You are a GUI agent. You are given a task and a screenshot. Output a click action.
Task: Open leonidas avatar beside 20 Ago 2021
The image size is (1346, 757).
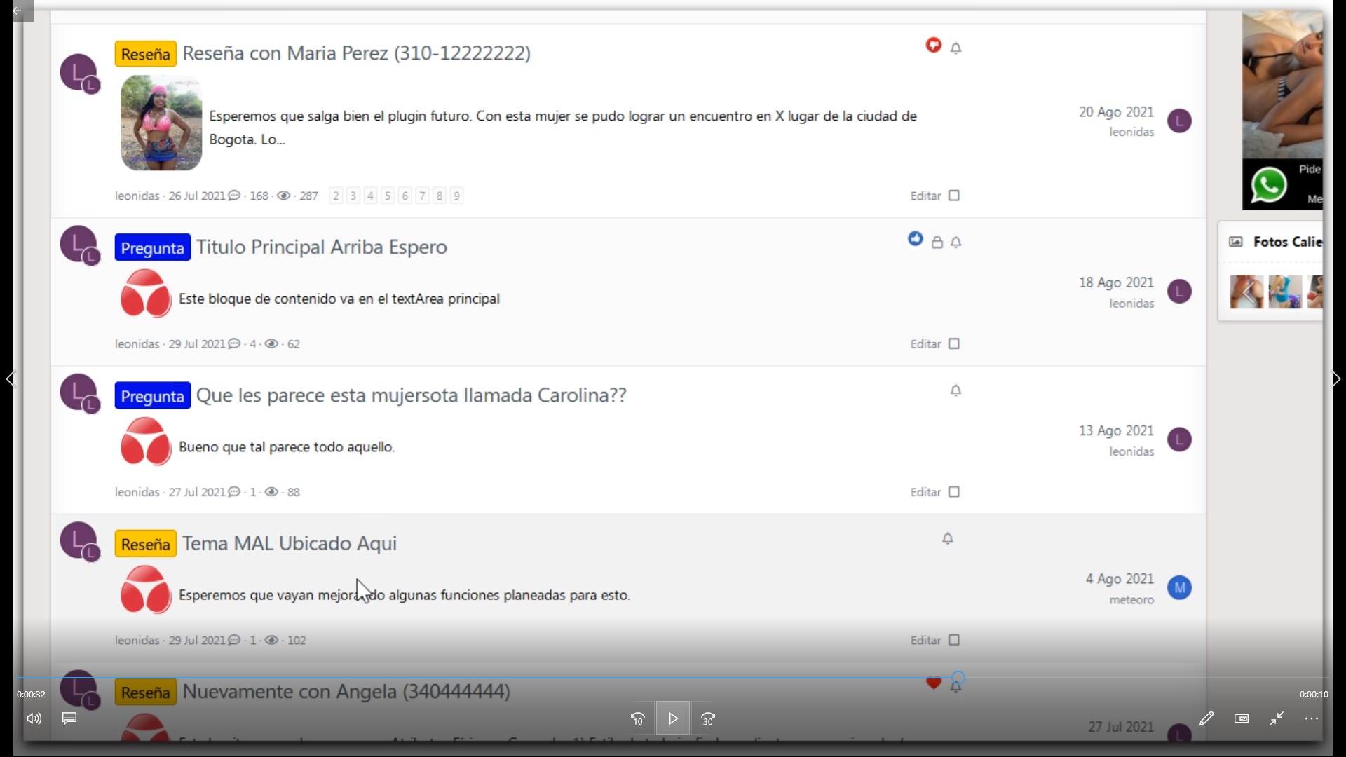tap(1180, 121)
